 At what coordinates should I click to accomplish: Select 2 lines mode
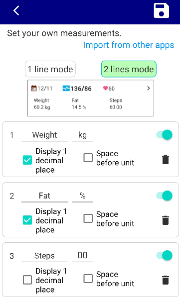coord(129,69)
